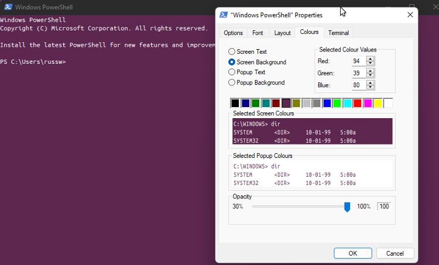Pick the dark grey colour swatch
The image size is (439, 265).
tap(317, 104)
